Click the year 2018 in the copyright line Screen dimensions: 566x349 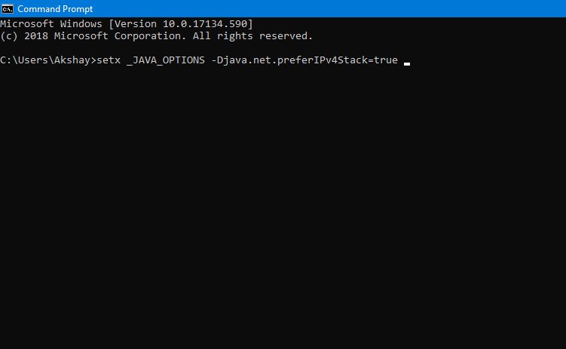point(35,36)
